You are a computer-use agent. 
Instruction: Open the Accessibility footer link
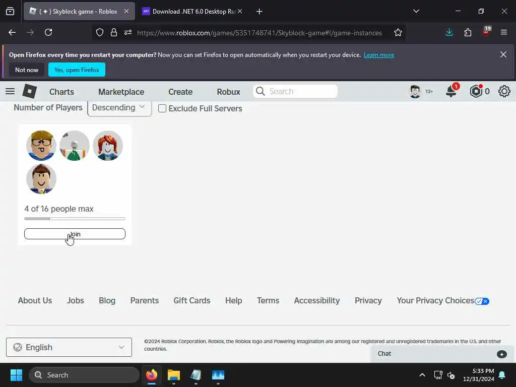tap(317, 300)
